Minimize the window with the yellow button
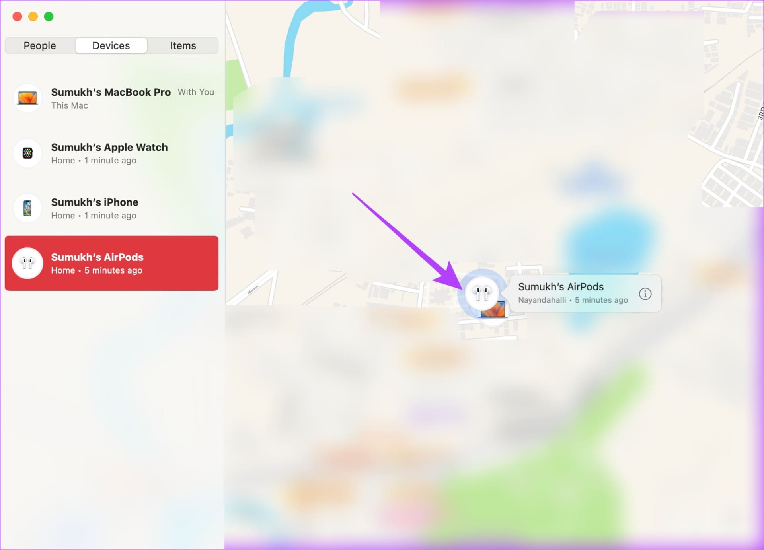This screenshot has height=550, width=764. click(33, 17)
